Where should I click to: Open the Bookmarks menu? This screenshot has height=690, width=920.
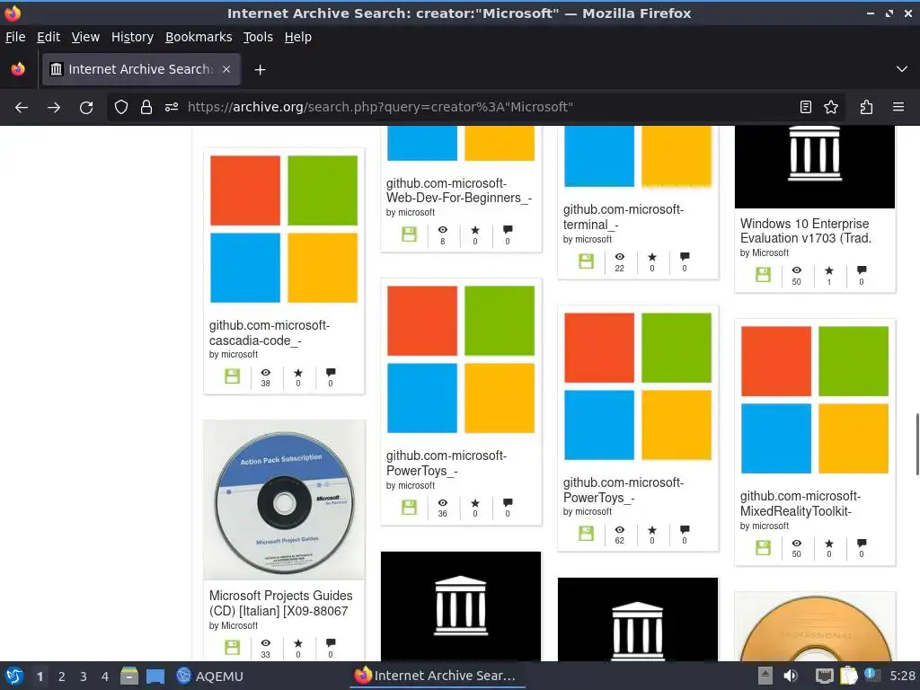tap(199, 37)
